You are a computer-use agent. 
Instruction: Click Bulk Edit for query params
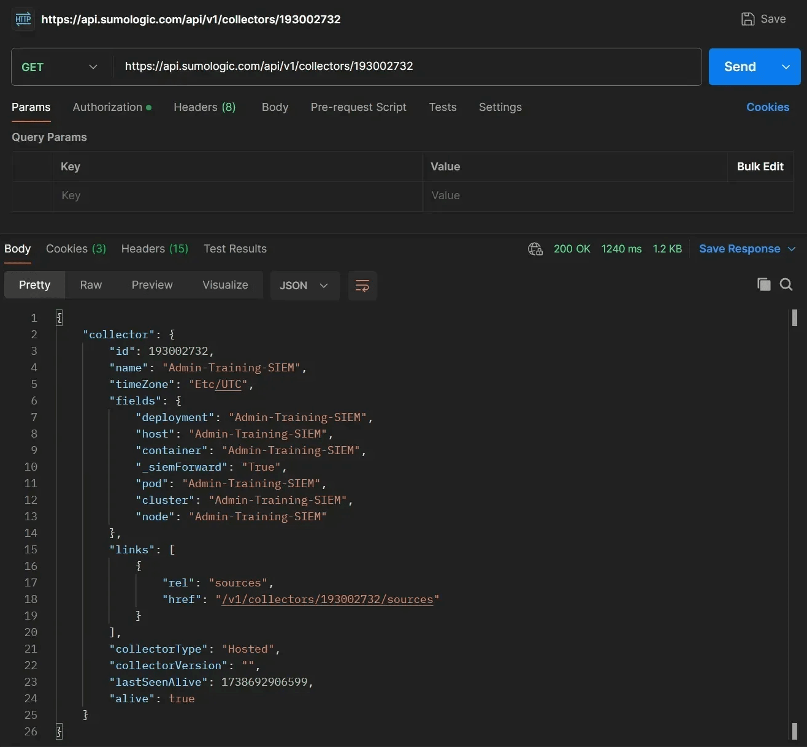point(760,167)
